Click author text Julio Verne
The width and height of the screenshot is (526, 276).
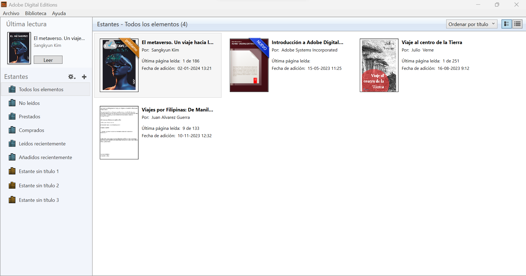click(422, 50)
